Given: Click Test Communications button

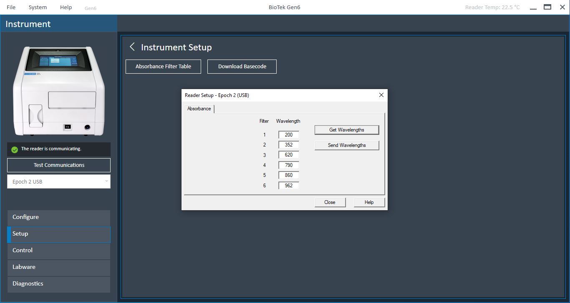Looking at the screenshot, I should click(59, 165).
